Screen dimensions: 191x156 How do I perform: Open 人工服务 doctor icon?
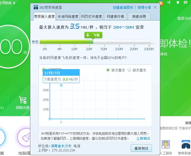(166, 144)
